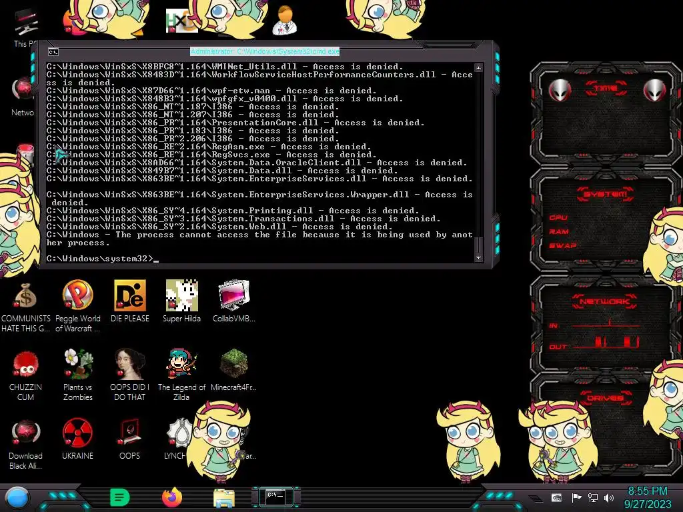Image resolution: width=683 pixels, height=512 pixels.
Task: Click the right alien head in the Time widget
Action: point(654,90)
